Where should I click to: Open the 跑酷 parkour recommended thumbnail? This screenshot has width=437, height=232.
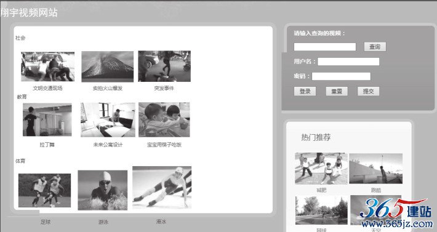click(x=375, y=169)
